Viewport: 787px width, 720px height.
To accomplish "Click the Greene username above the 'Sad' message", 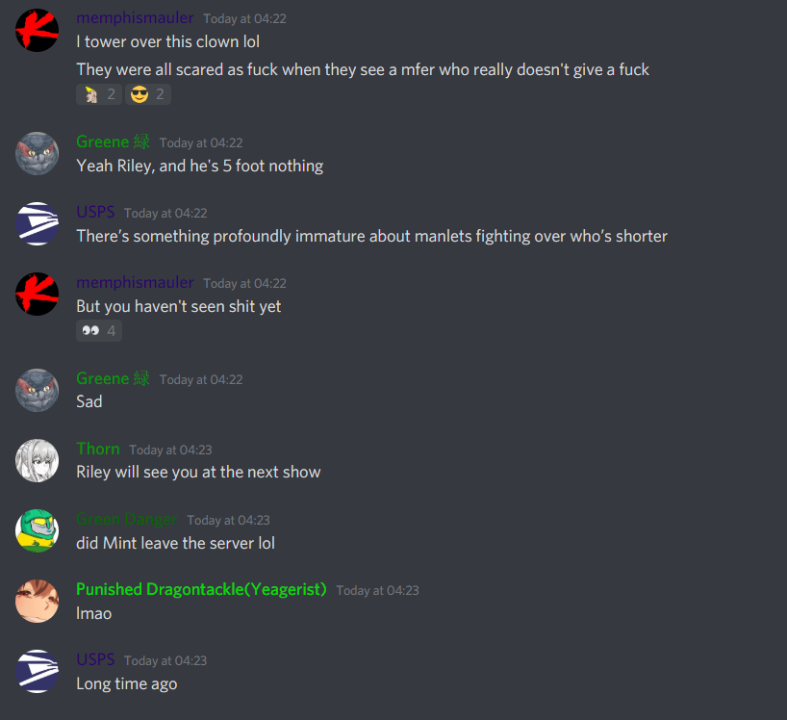I will pyautogui.click(x=113, y=378).
